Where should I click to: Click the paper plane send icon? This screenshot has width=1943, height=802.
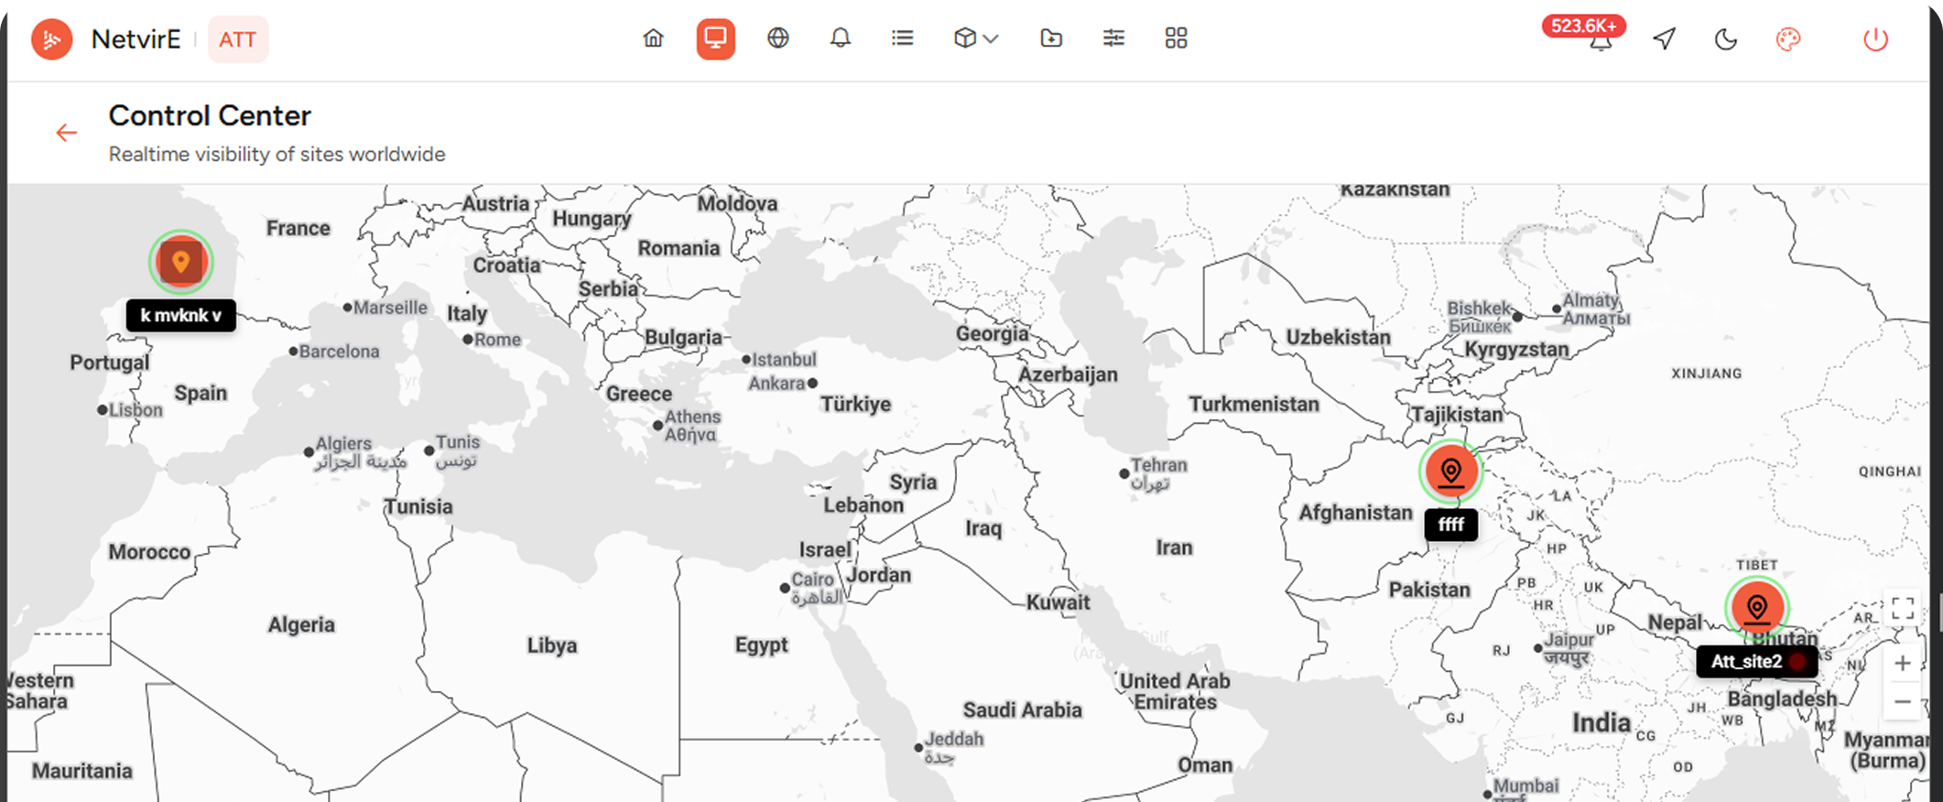pyautogui.click(x=1665, y=38)
